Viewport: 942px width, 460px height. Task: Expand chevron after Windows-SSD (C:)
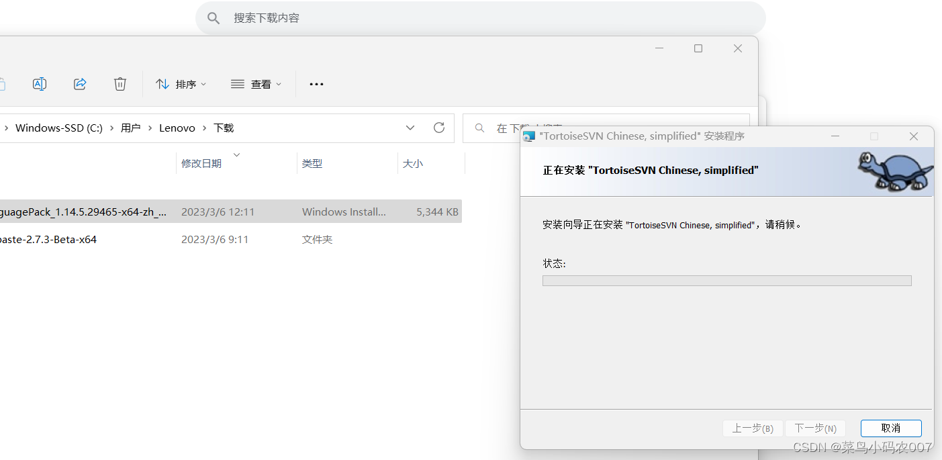point(112,128)
